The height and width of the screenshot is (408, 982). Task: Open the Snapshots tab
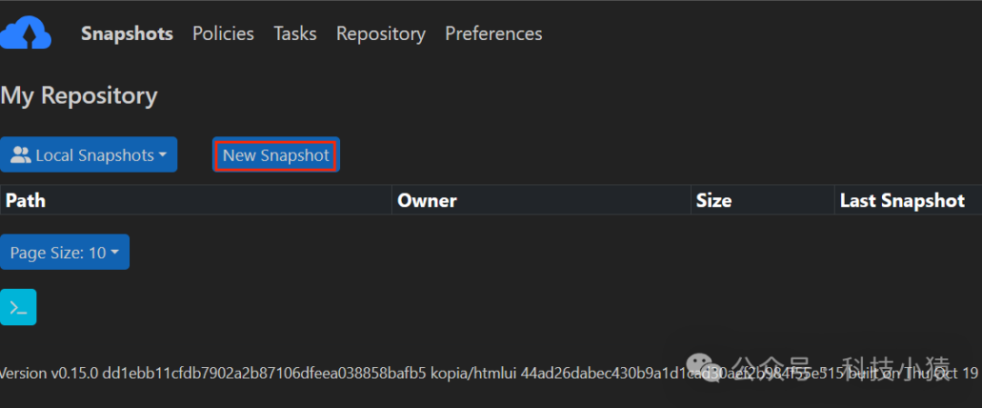(x=126, y=34)
